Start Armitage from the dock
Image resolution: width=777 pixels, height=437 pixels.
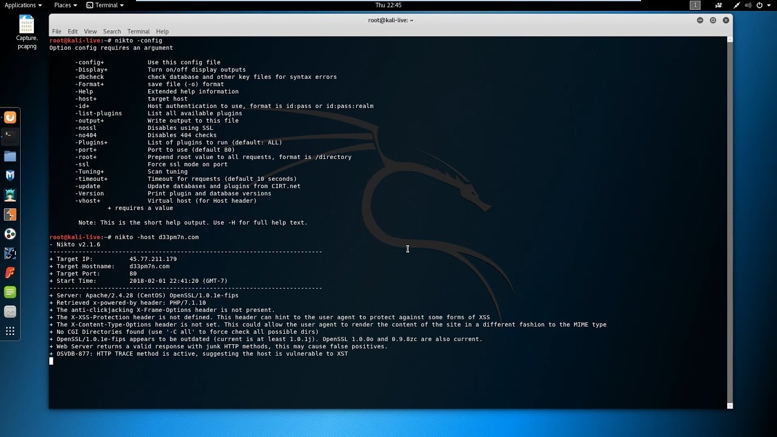(x=10, y=195)
